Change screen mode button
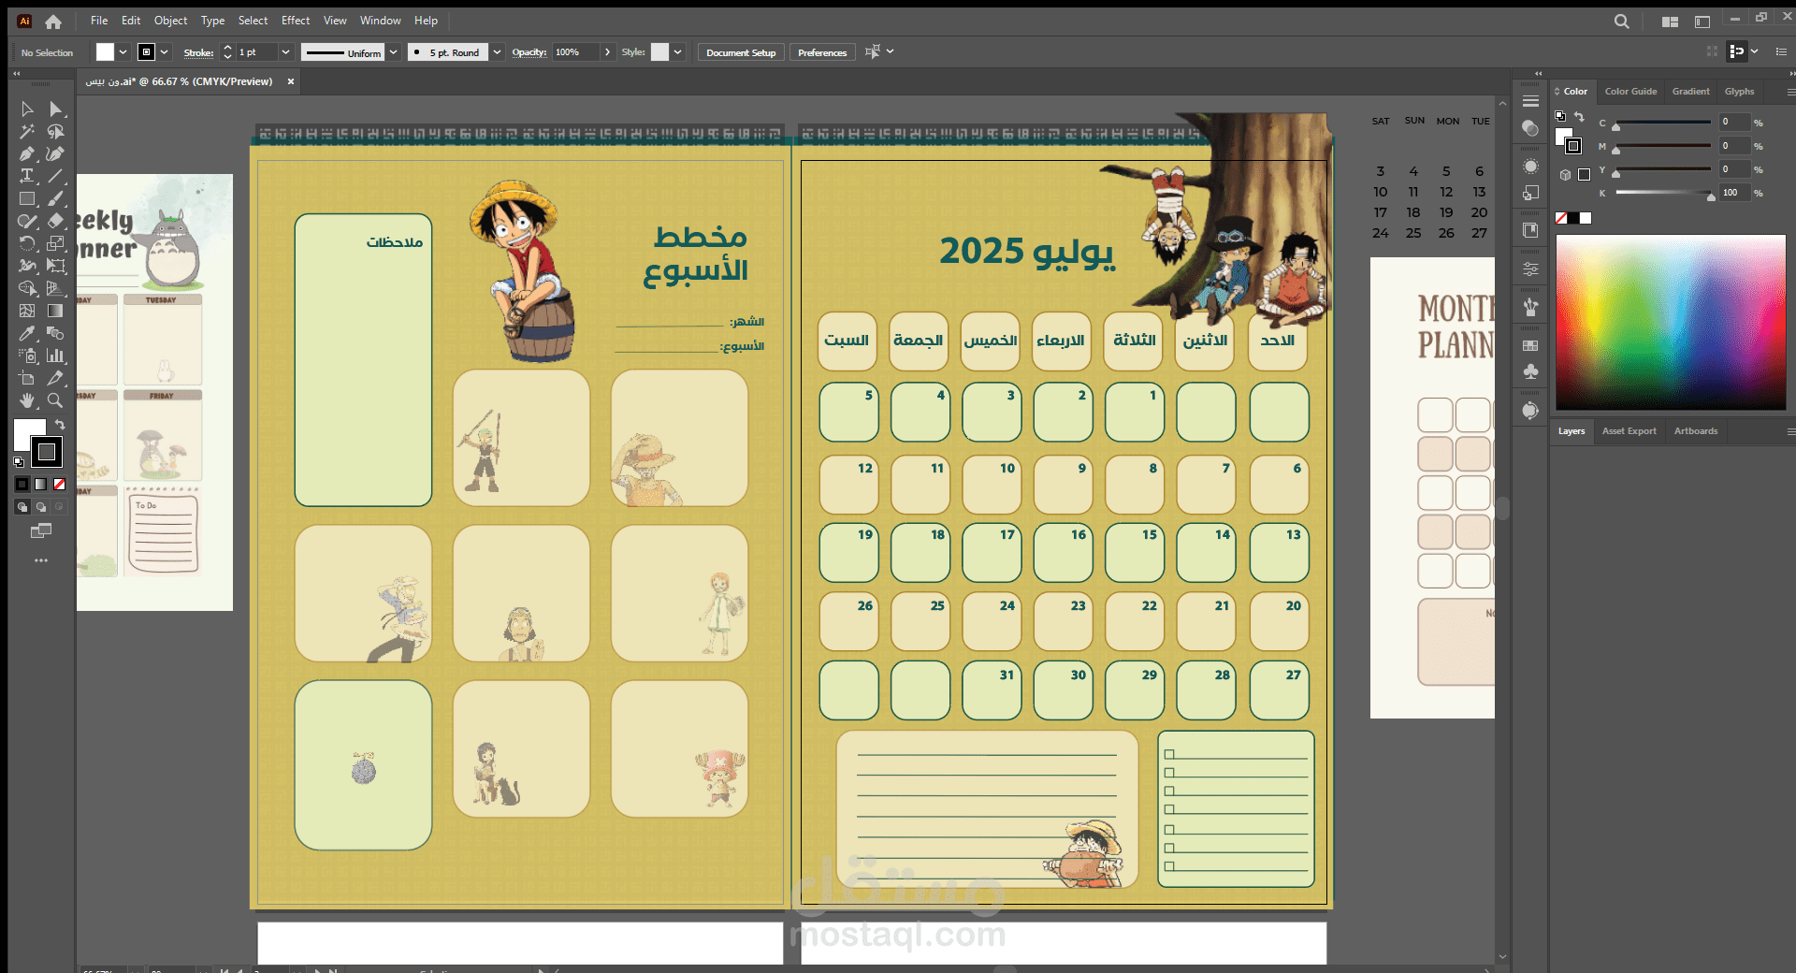The height and width of the screenshot is (973, 1796). [40, 530]
